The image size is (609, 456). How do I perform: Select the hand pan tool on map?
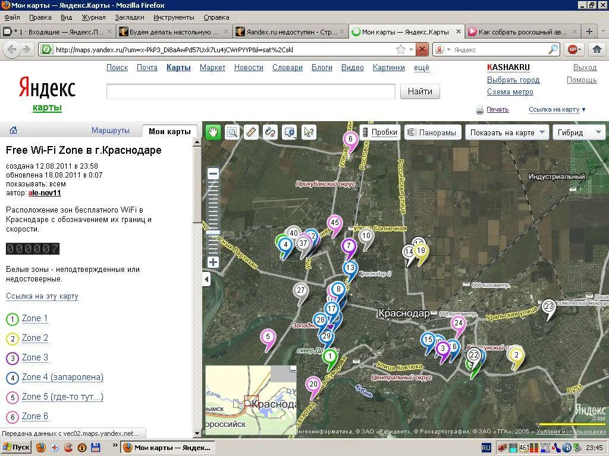(213, 132)
